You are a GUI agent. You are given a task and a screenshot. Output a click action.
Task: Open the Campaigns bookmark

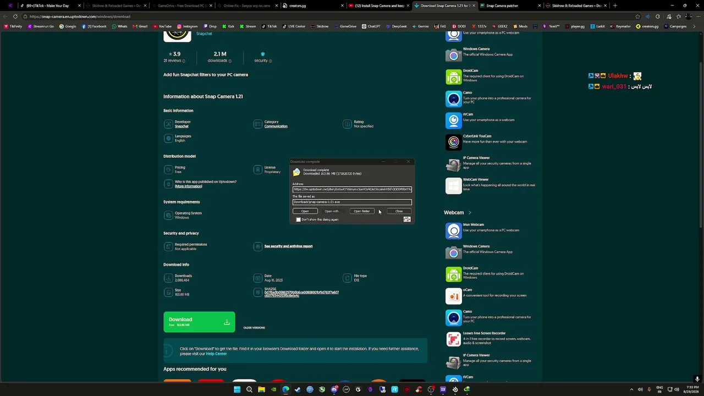coord(675,26)
